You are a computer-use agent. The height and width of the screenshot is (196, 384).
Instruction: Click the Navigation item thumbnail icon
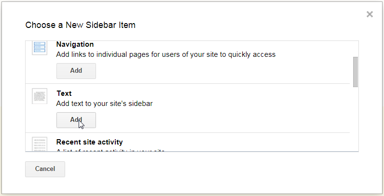pos(40,48)
